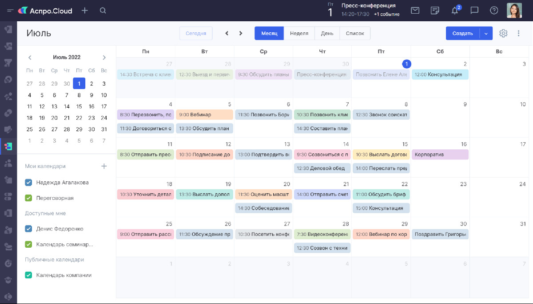Open the pink Корпоратив event
Viewport: 533px width, 304px height.
(440, 155)
